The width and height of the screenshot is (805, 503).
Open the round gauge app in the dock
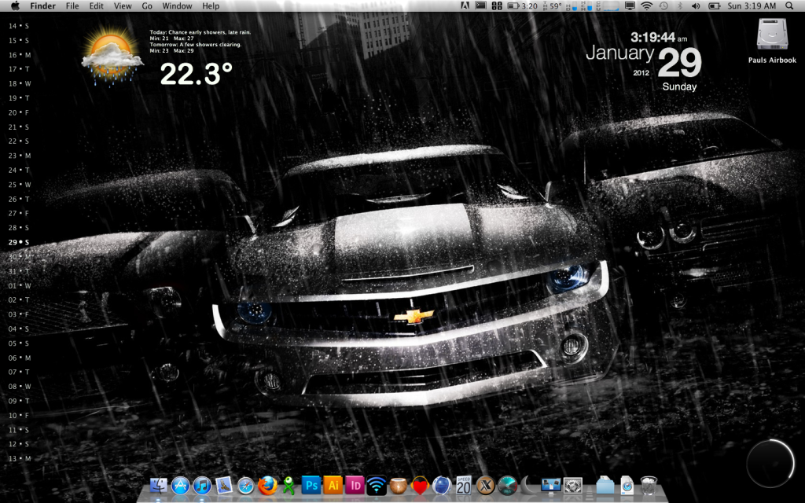[507, 485]
